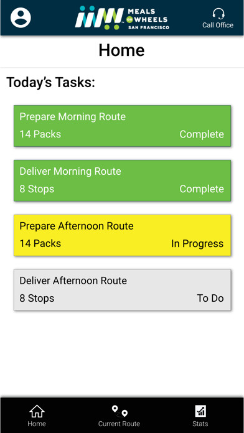The height and width of the screenshot is (433, 244).
Task: Tap the Home house icon
Action: pos(37,412)
